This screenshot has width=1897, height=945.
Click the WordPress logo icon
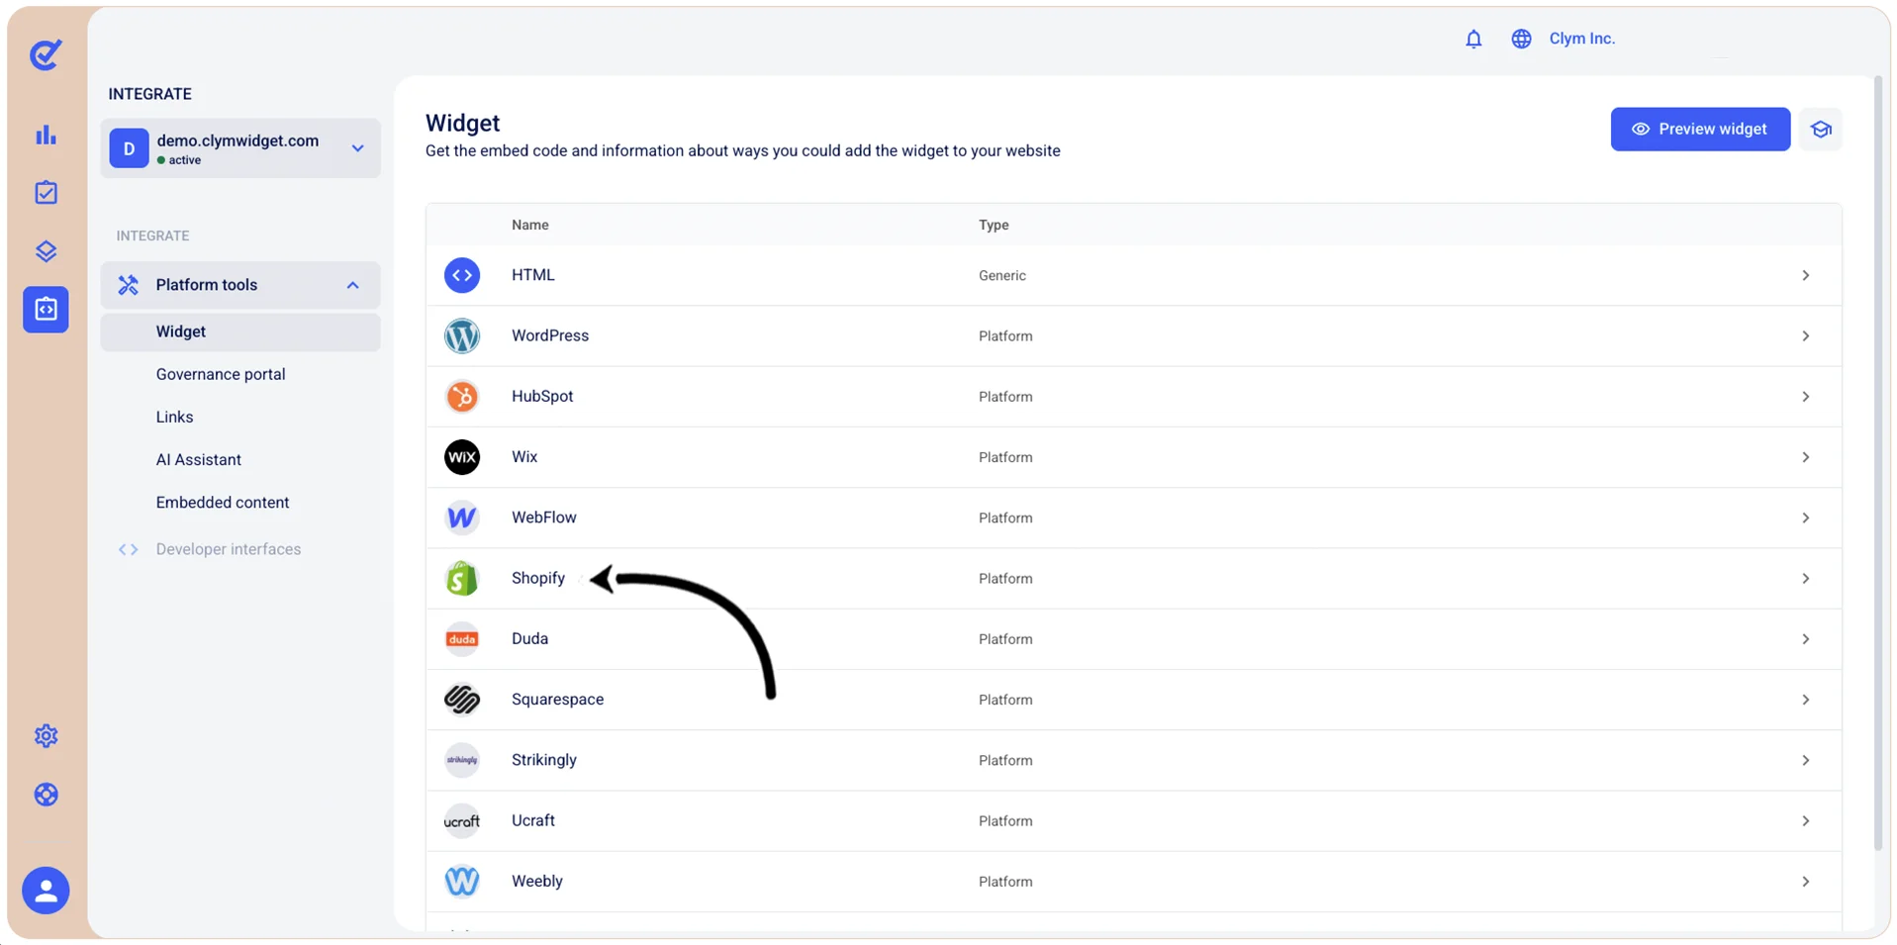click(462, 336)
